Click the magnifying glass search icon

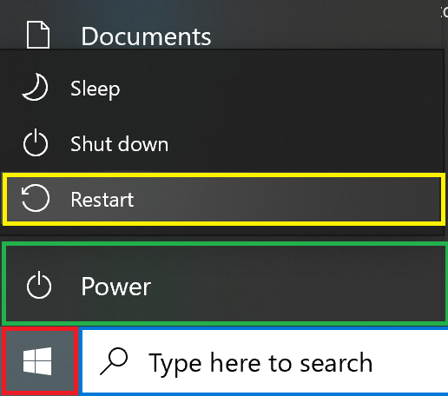[114, 361]
